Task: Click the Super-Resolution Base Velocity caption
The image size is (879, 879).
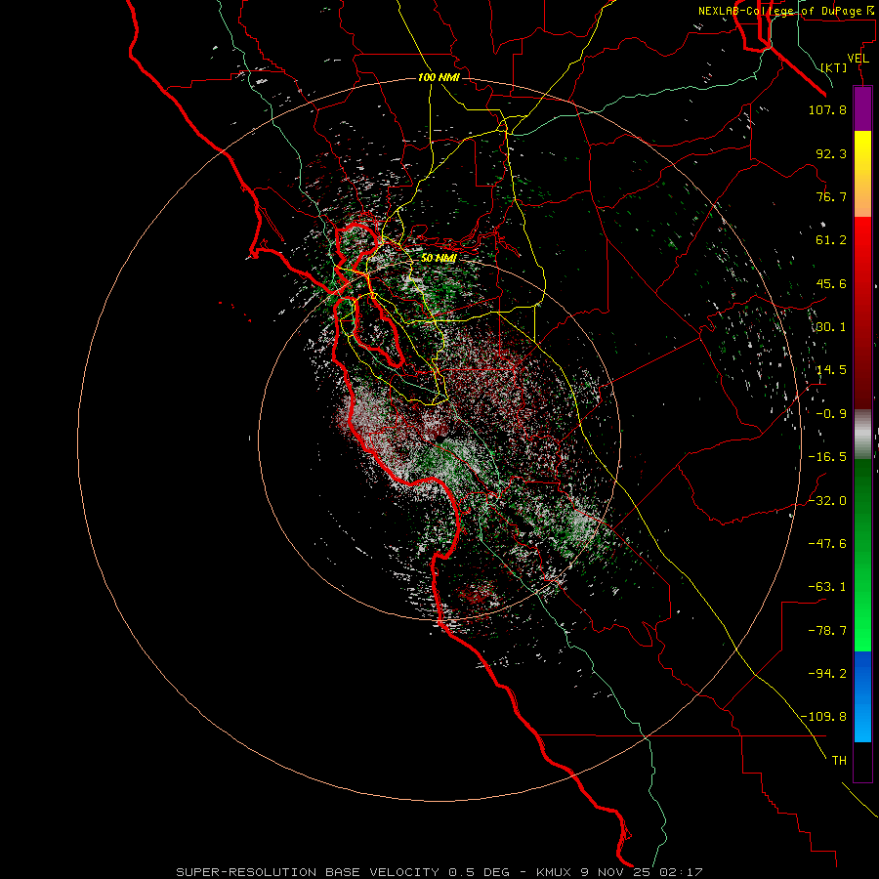Action: coord(439,872)
